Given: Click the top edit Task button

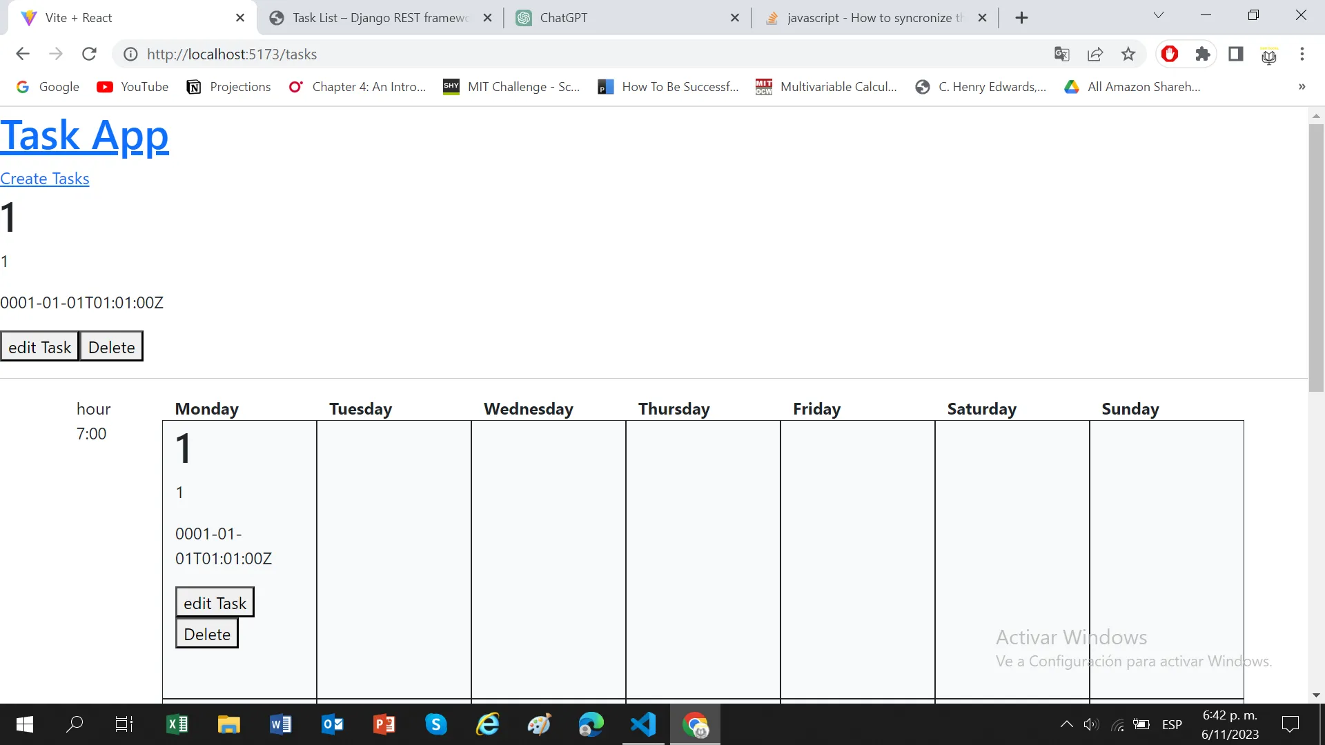Looking at the screenshot, I should coord(39,347).
